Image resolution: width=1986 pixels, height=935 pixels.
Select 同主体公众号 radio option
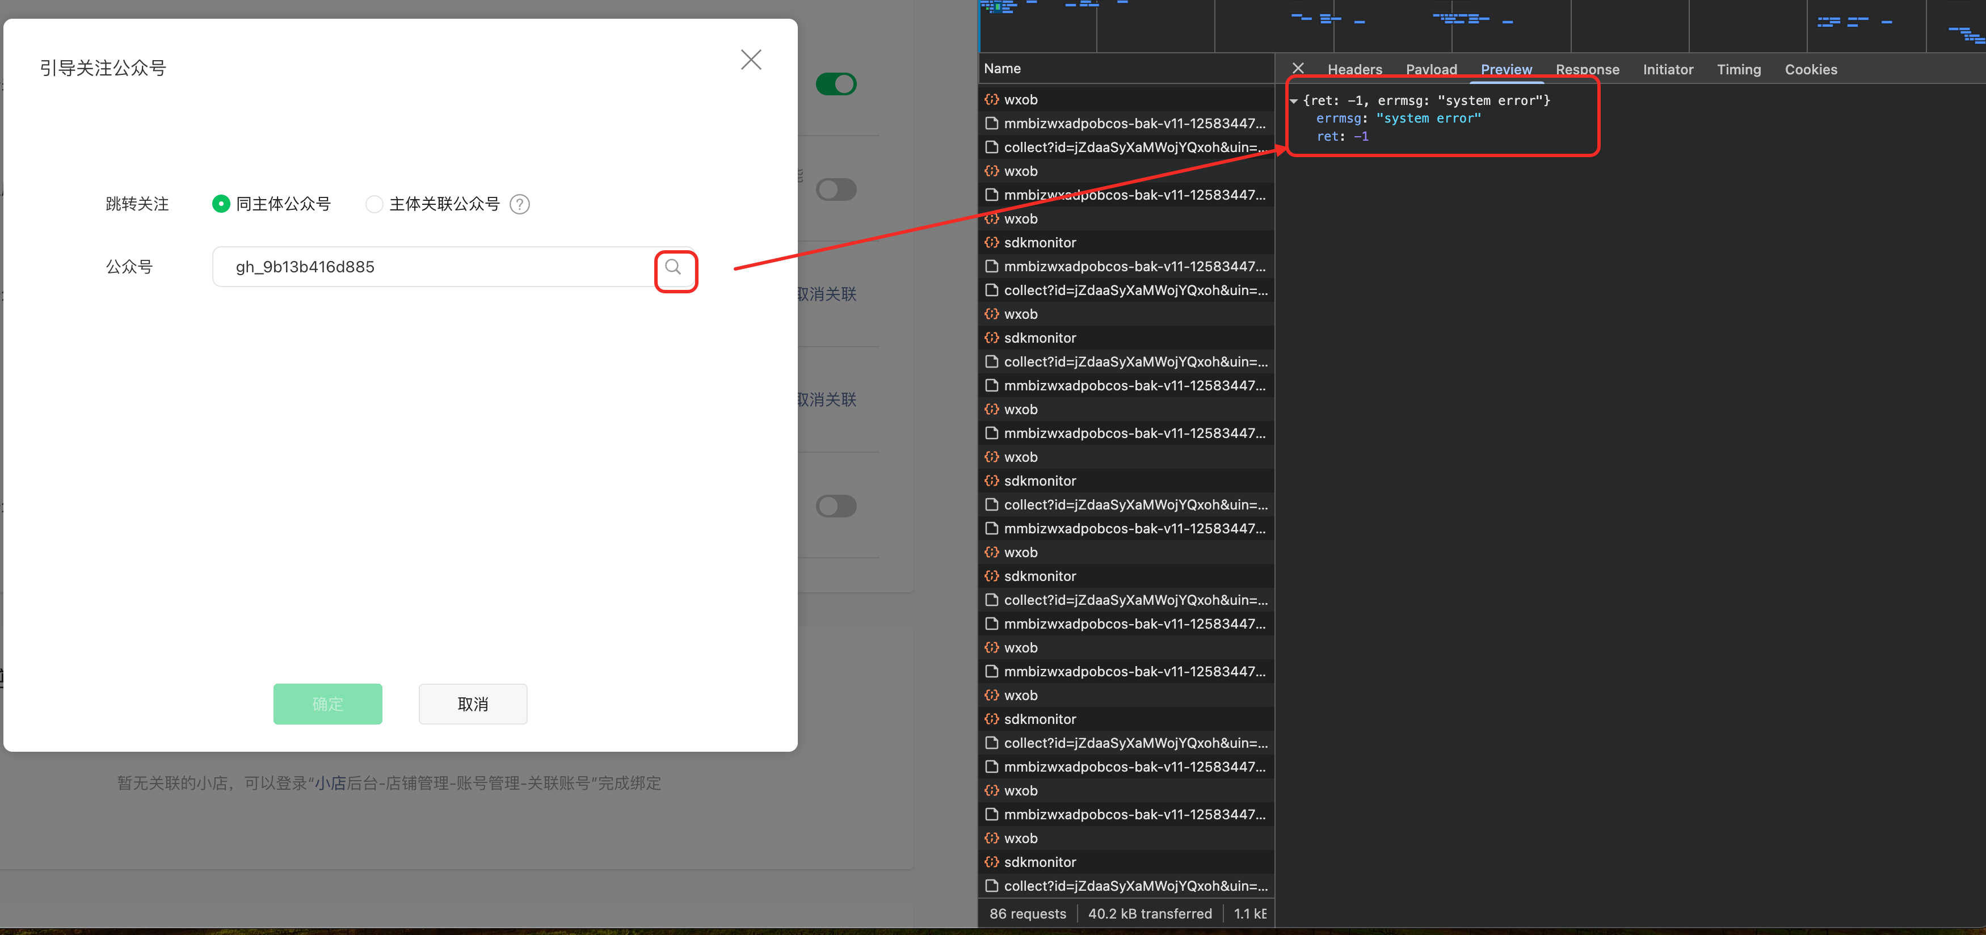221,204
